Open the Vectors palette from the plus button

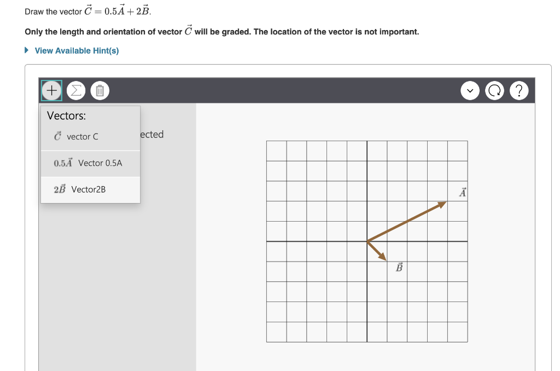(51, 90)
